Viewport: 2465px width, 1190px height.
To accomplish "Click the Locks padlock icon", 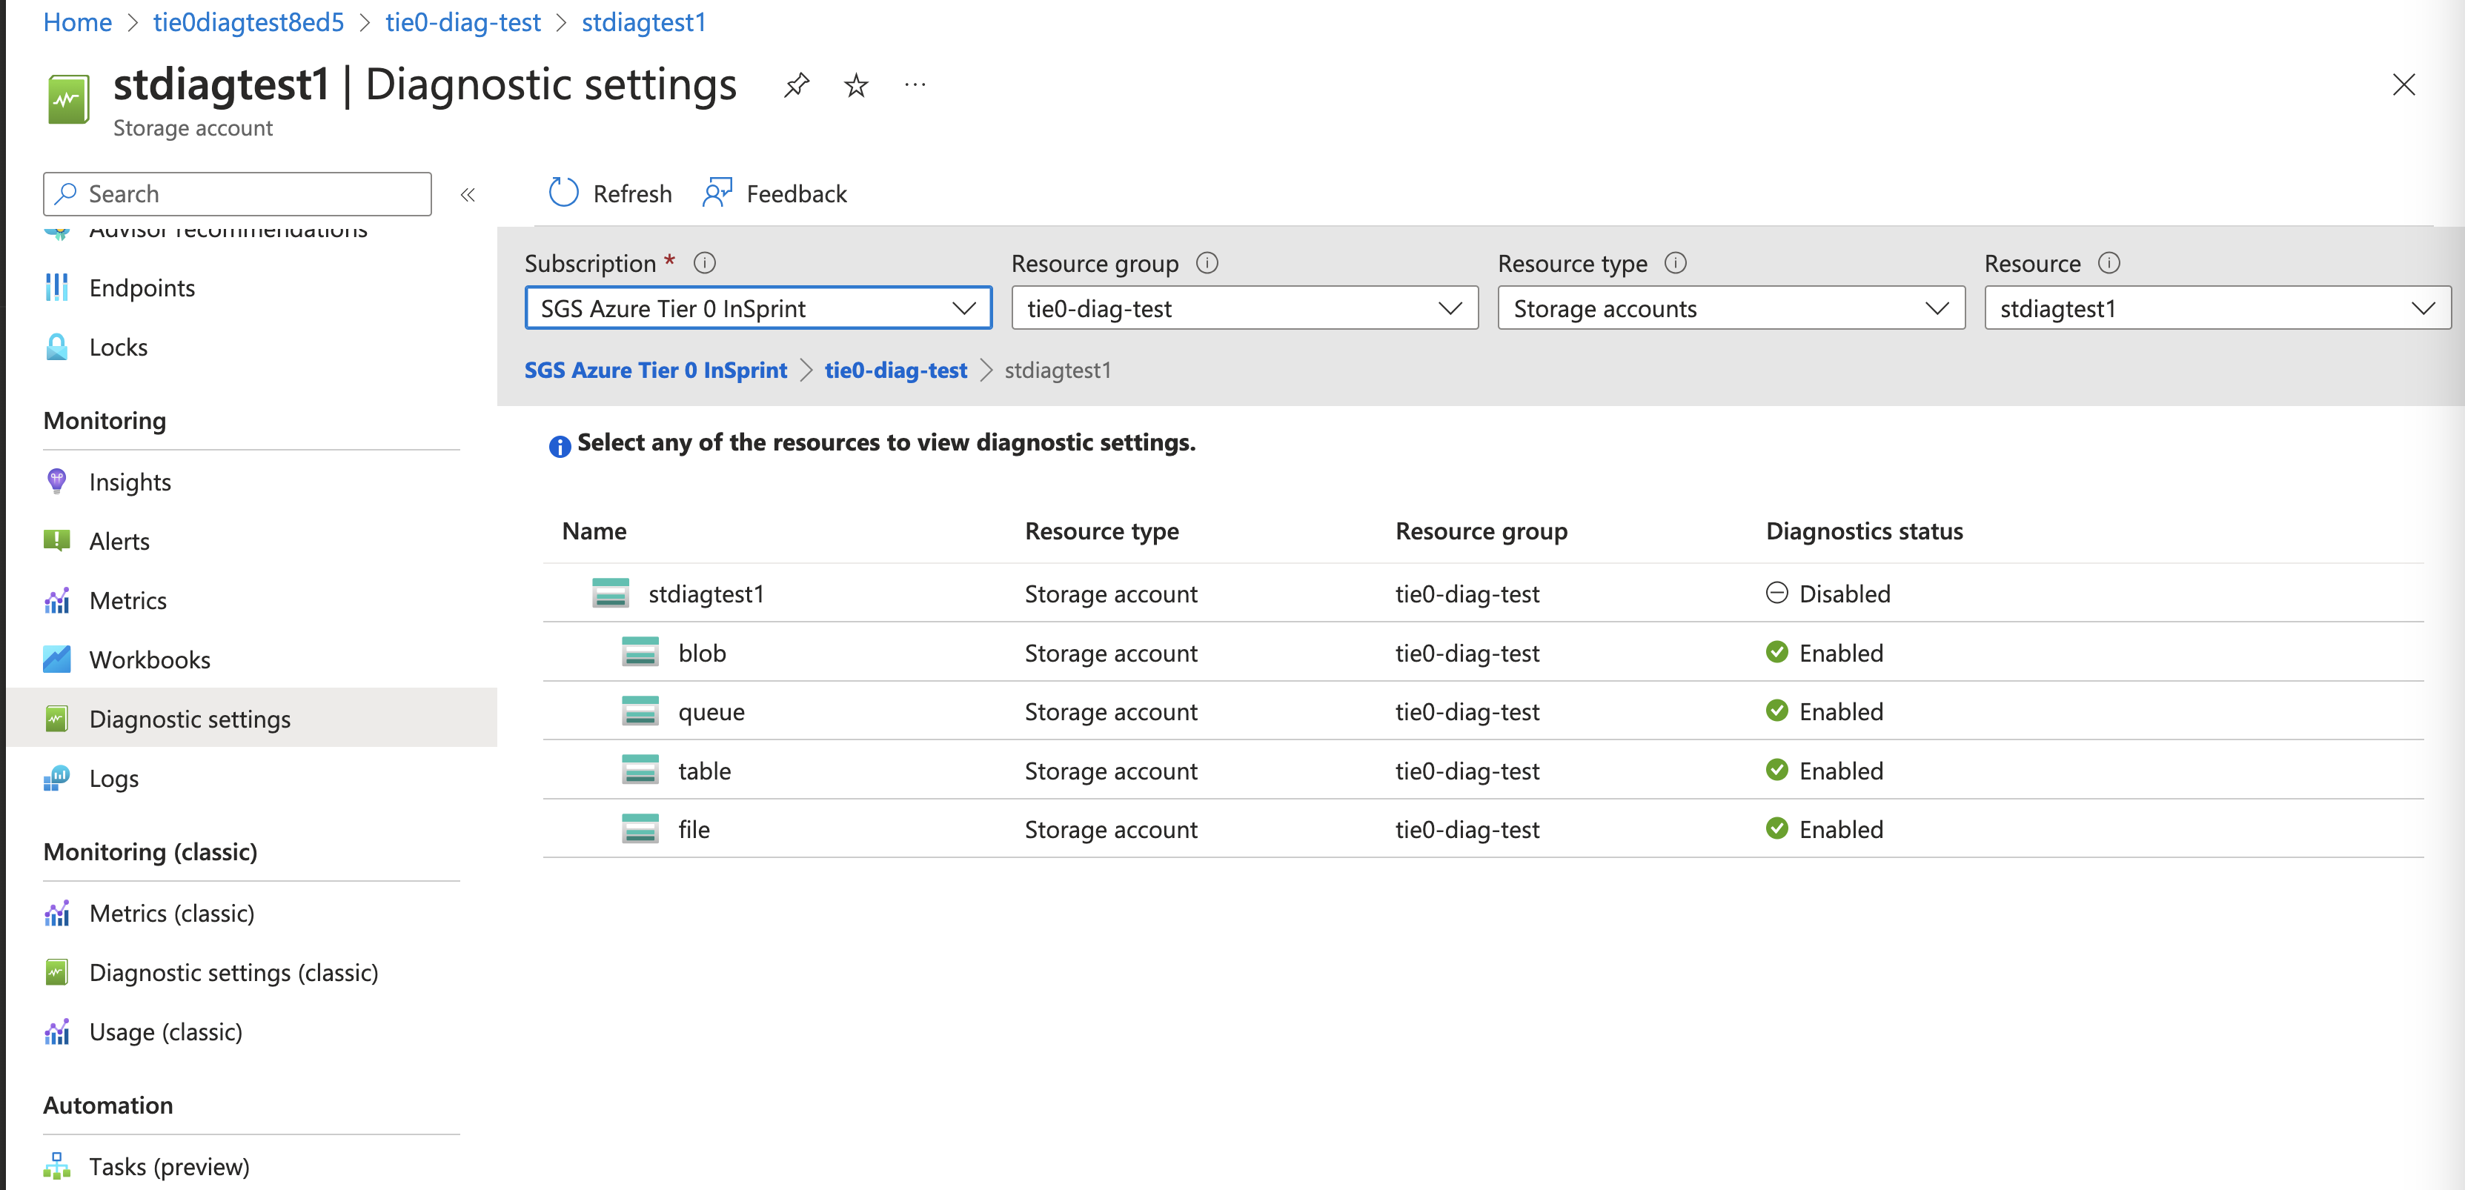I will tap(57, 346).
